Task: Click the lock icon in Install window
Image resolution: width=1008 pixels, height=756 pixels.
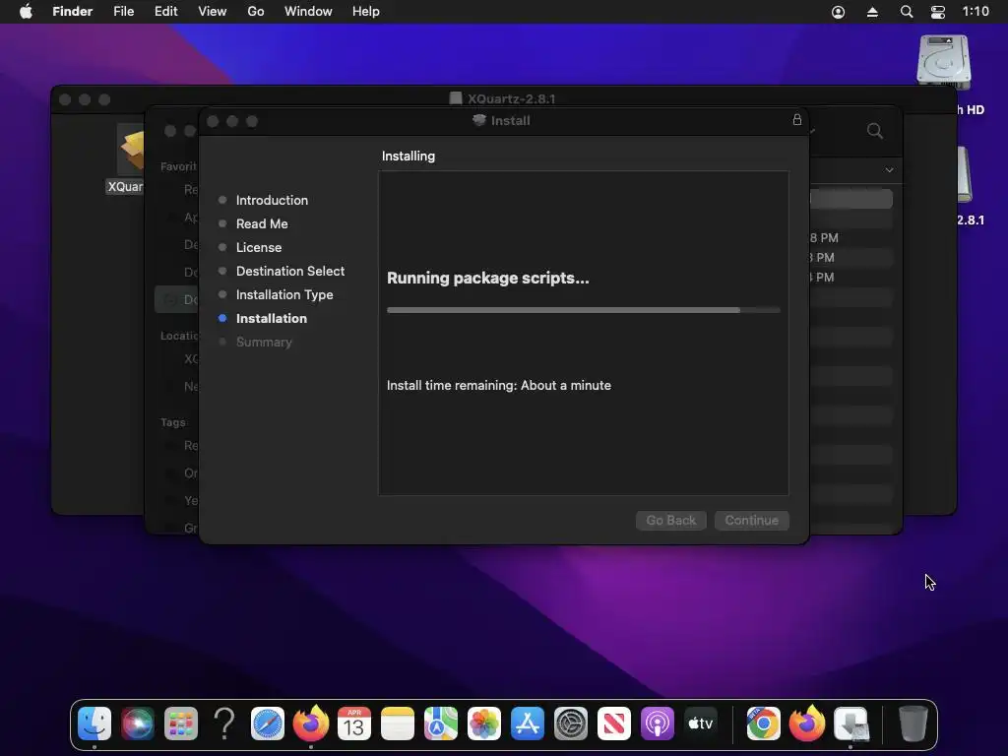Action: click(797, 119)
